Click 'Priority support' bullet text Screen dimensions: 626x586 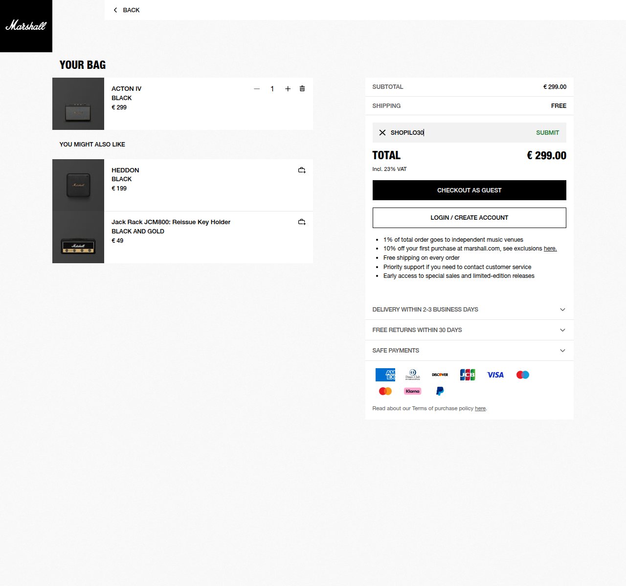click(457, 267)
